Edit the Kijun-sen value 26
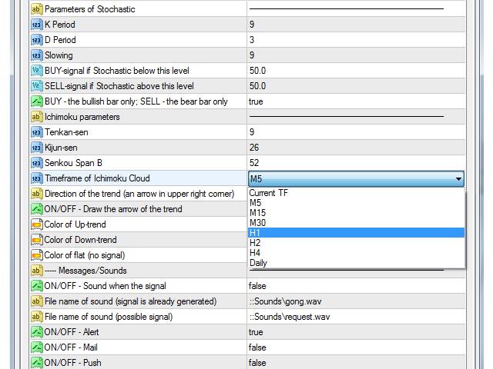 pos(356,148)
